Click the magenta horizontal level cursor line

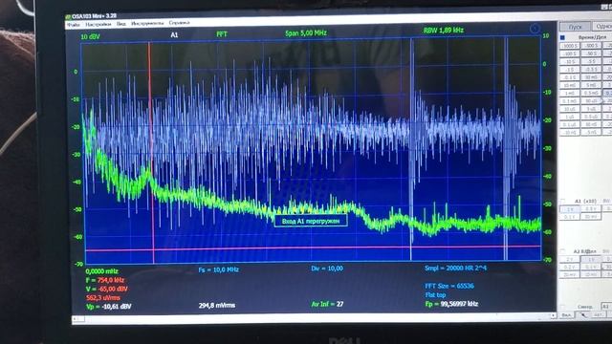pyautogui.click(x=313, y=248)
